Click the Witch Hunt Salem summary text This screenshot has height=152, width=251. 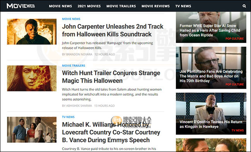(x=112, y=94)
